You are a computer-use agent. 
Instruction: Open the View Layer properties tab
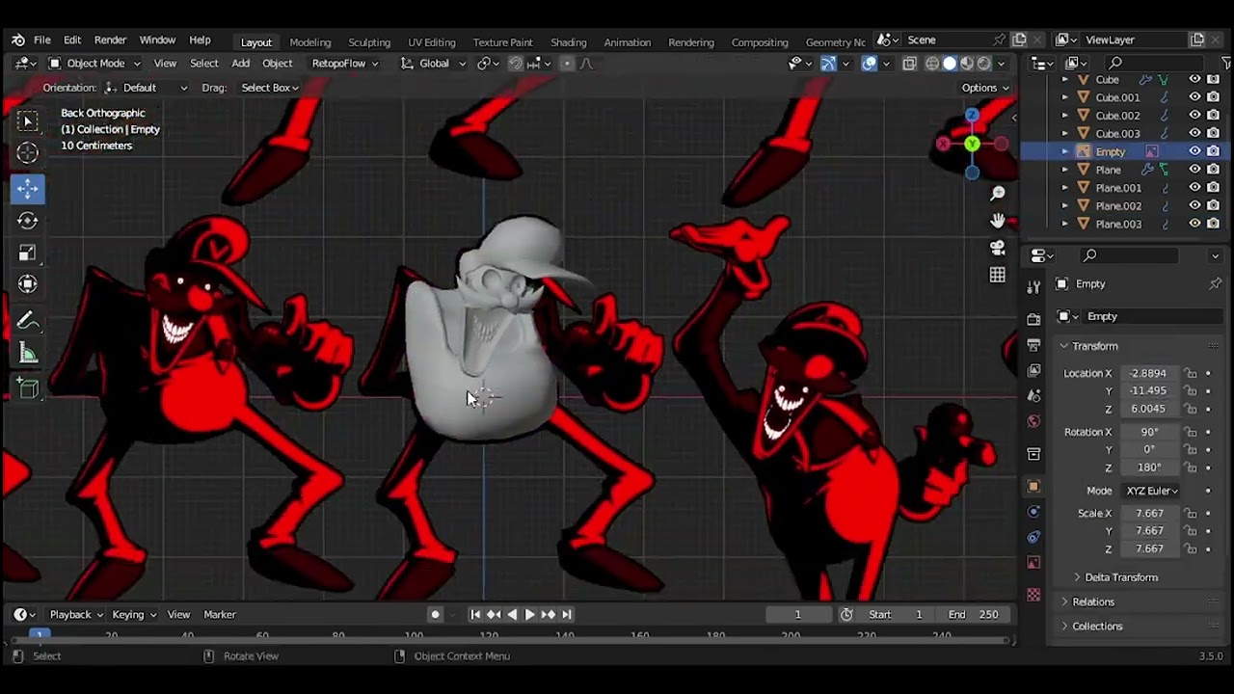click(1033, 370)
